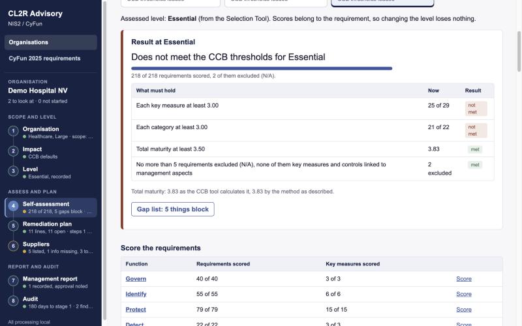Click the 'Assessed level: Essential' sentence
This screenshot has width=522, height=326.
298,19
